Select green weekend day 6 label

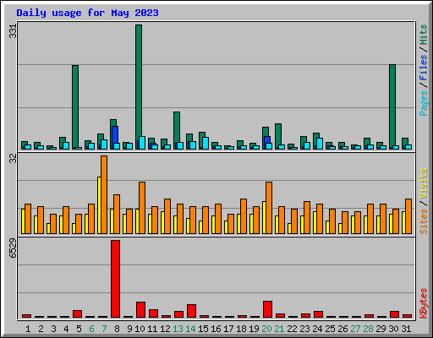pos(91,329)
